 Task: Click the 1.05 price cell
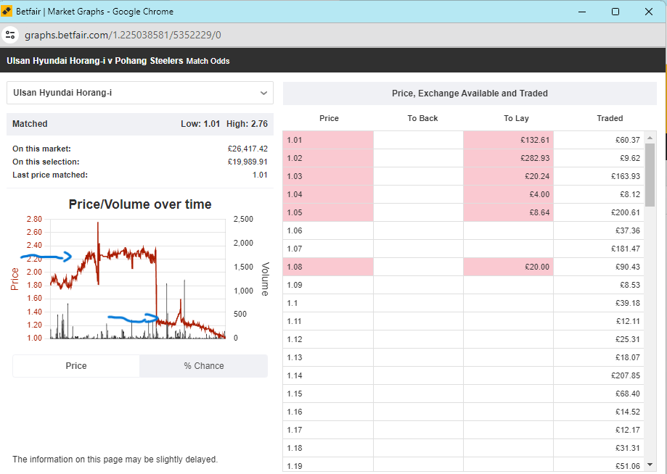(x=328, y=212)
